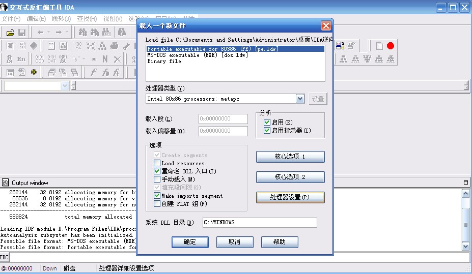Click the X undefine toolbar icon
The height and width of the screenshot is (274, 472).
[117, 59]
